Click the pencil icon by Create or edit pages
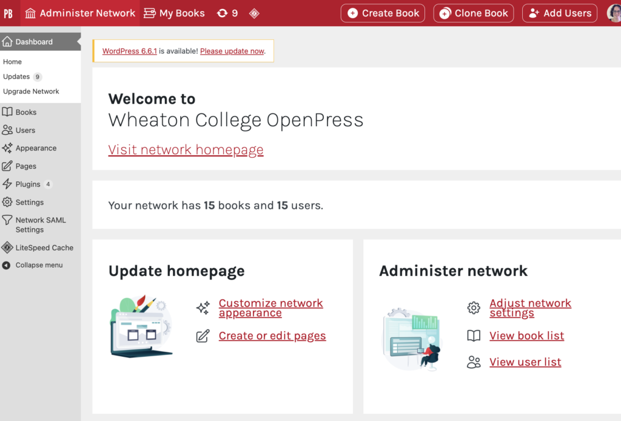The height and width of the screenshot is (421, 621). [203, 335]
